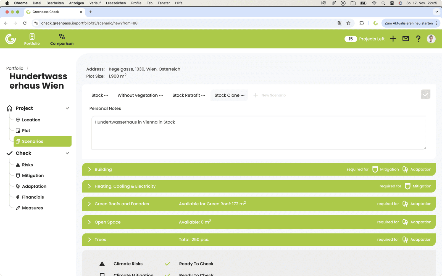Click New Scenario button

270,95
